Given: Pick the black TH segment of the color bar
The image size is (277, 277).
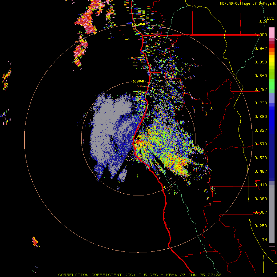Looking at the screenshot, I should 272,244.
